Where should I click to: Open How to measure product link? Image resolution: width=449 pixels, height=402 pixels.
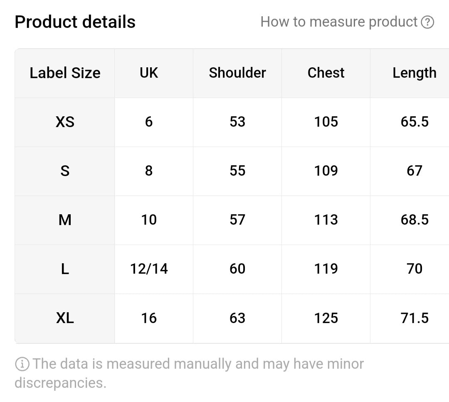[339, 22]
